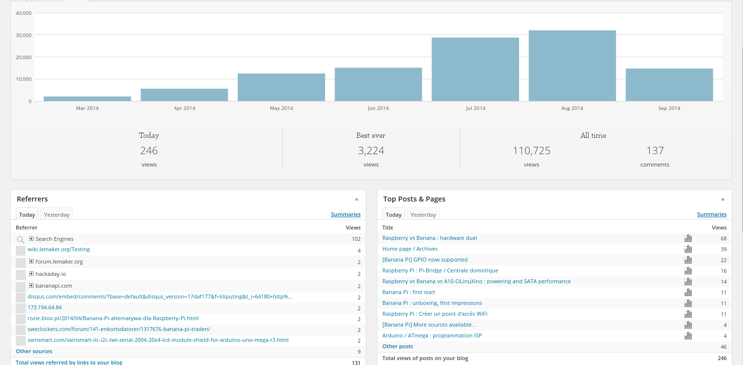Click stats chart icon for Home page / Archives
Screen dimensions: 743x365
point(688,249)
